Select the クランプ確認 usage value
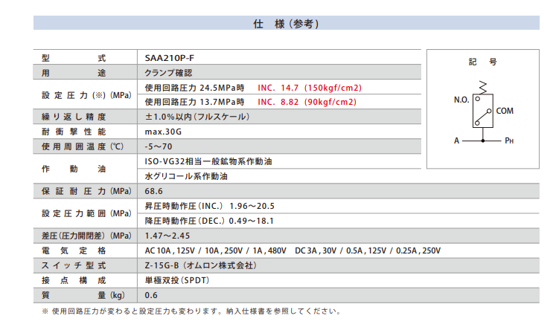556x333 pixels. (x=169, y=73)
